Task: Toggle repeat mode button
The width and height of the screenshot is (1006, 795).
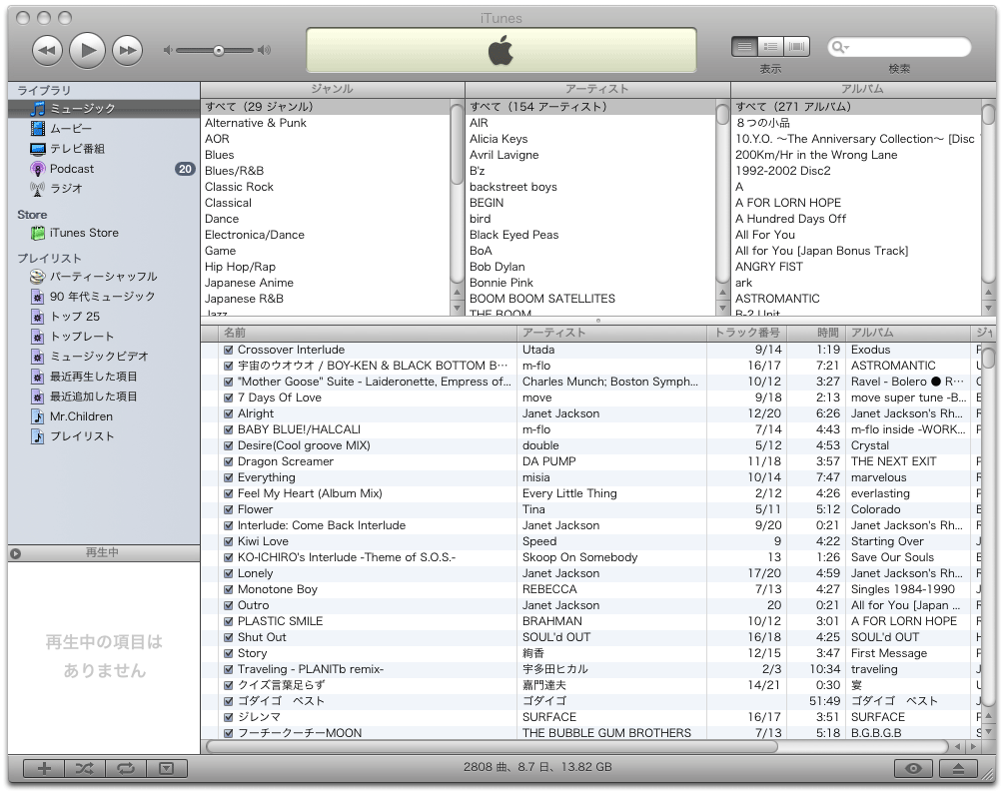Action: pyautogui.click(x=126, y=768)
